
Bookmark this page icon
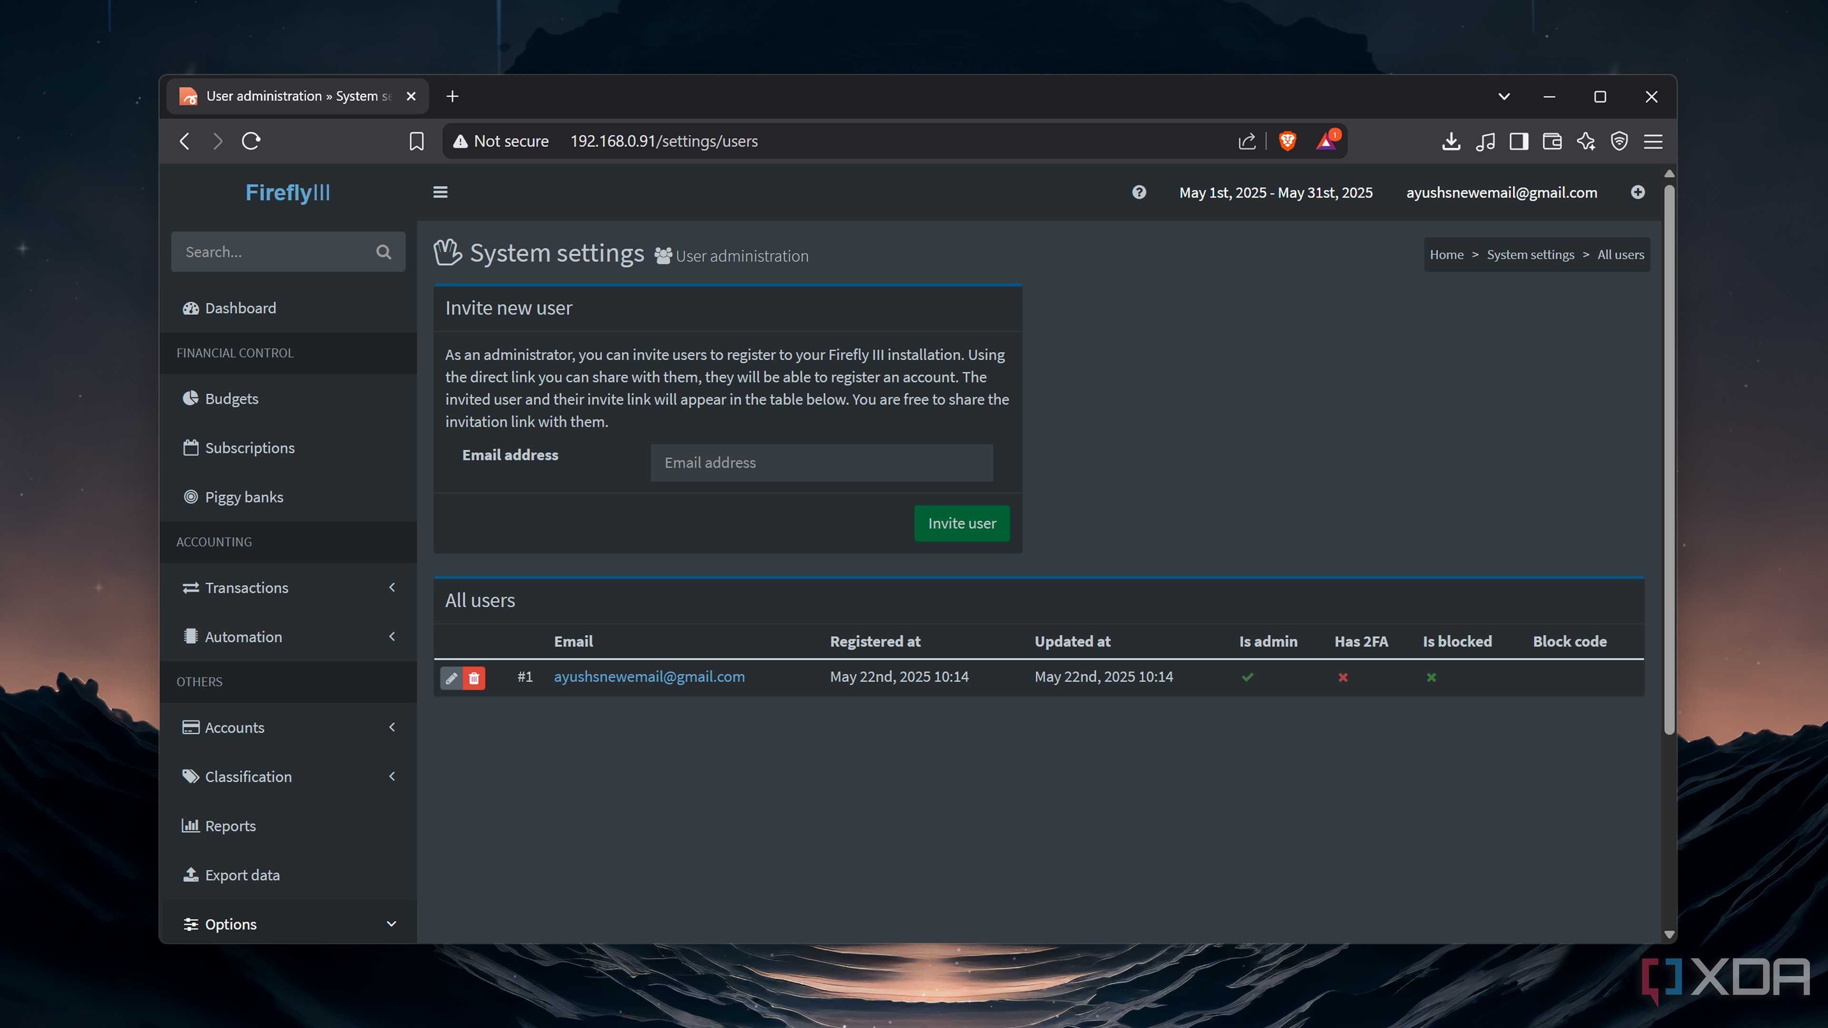pos(417,141)
